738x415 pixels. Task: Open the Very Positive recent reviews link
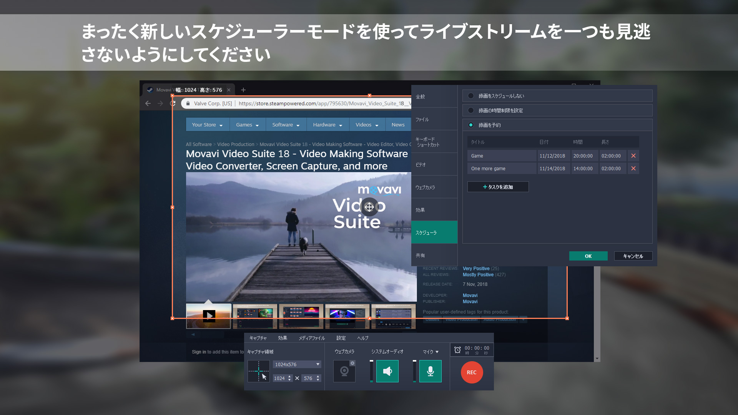[x=476, y=269]
